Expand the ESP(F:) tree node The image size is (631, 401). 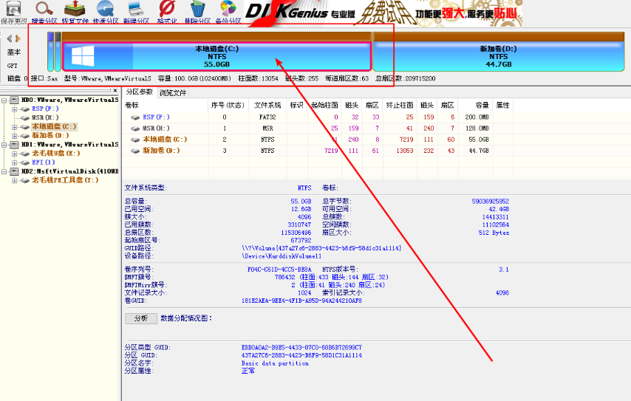coord(15,109)
